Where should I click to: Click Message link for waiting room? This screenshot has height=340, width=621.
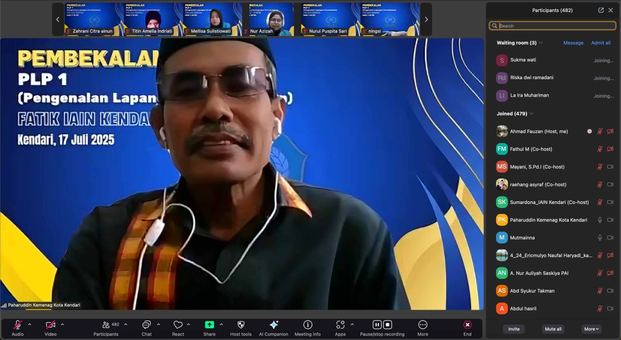pos(573,43)
